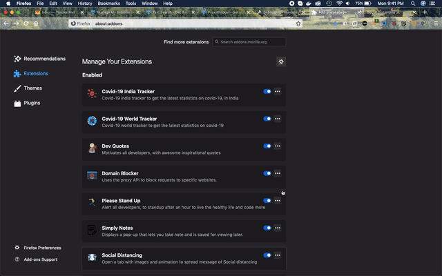Viewport: 442px width, 276px height.
Task: Go to Themes in the sidebar
Action: coord(28,88)
